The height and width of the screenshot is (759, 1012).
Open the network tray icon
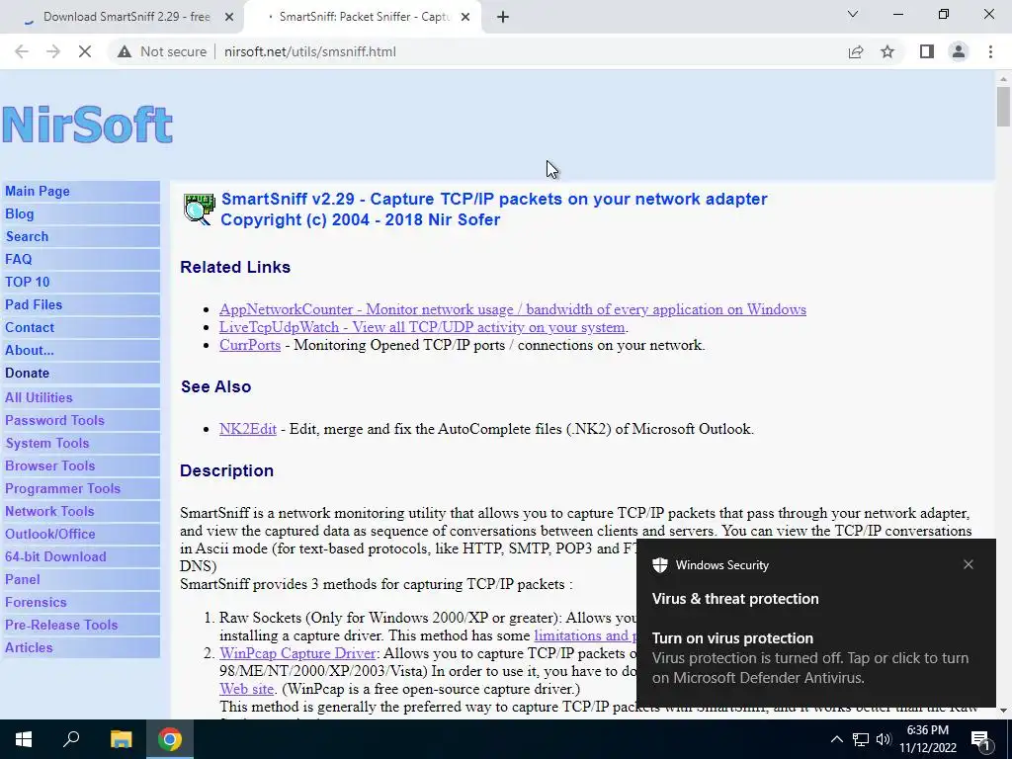coord(861,739)
